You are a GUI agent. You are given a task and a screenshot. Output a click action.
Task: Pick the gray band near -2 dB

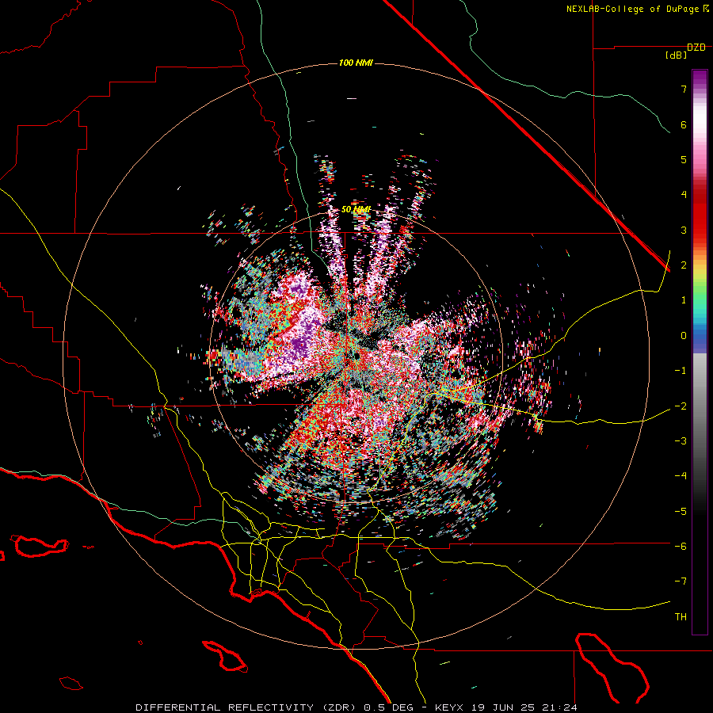[x=700, y=405]
